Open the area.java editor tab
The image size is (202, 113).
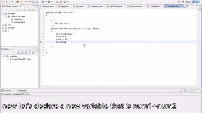click(79, 6)
